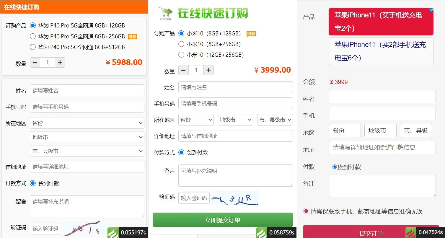Choose iPhone11 买2部手机送充电宝6个 option

coord(381,51)
